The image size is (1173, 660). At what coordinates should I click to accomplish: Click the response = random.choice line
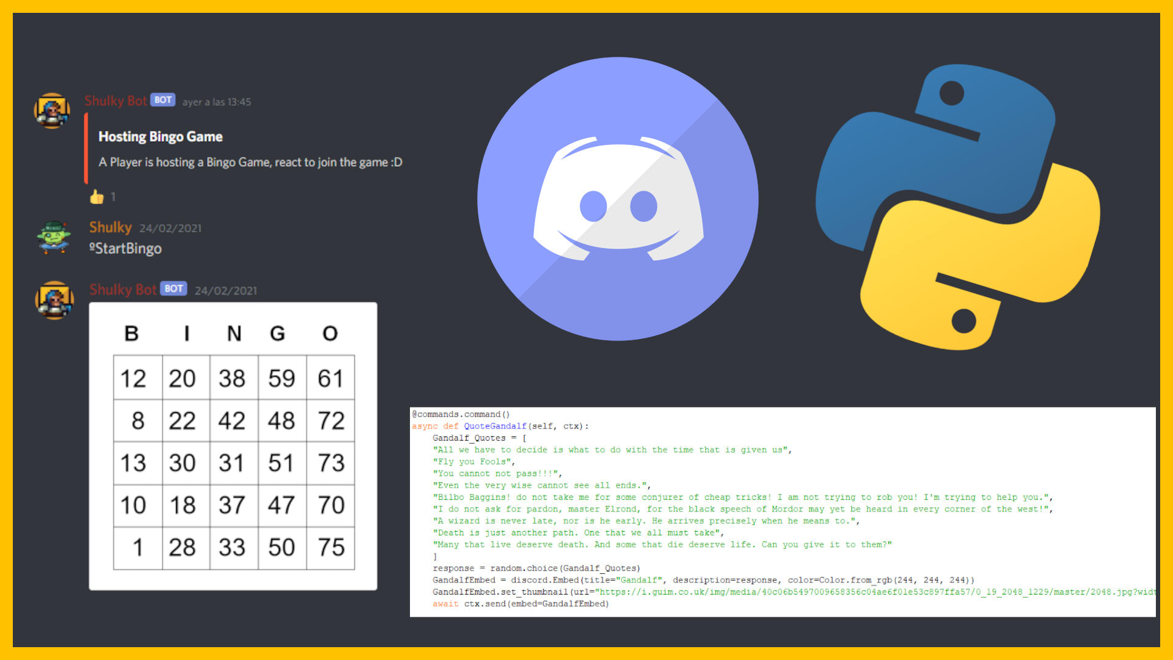[536, 568]
